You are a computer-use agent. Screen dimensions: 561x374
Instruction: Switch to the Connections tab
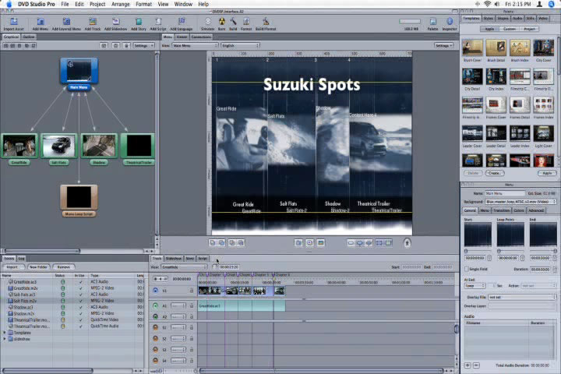click(201, 37)
